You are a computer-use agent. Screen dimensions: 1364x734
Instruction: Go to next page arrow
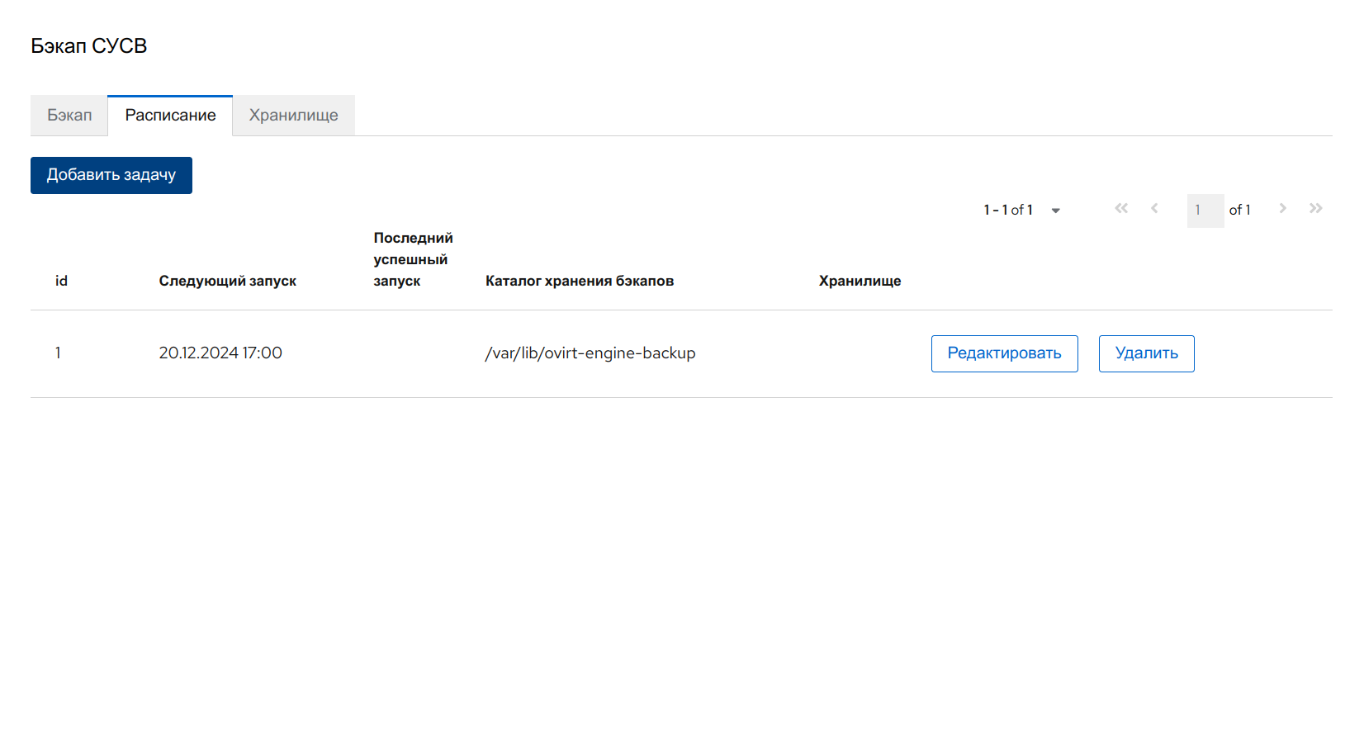click(x=1282, y=209)
